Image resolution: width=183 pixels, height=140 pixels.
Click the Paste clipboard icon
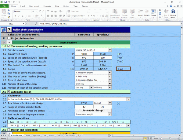pyautogui.click(x=4, y=11)
